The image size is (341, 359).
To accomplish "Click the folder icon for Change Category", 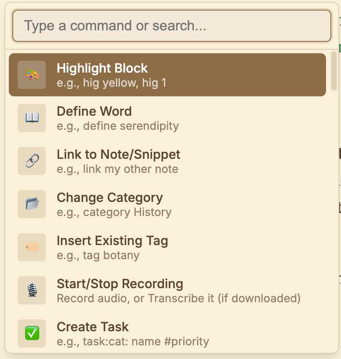I will 32,204.
